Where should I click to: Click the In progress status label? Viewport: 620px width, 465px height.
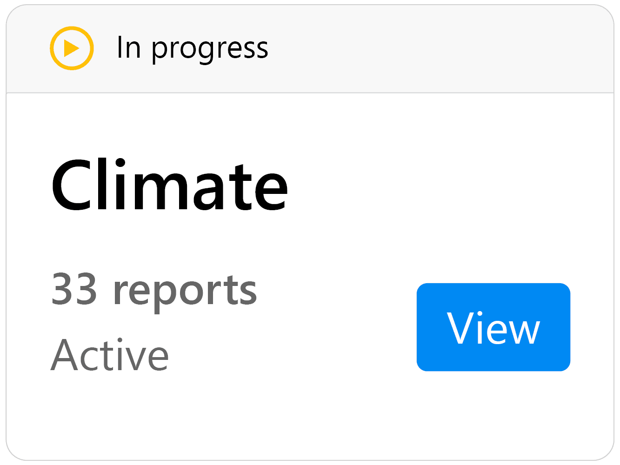click(192, 48)
